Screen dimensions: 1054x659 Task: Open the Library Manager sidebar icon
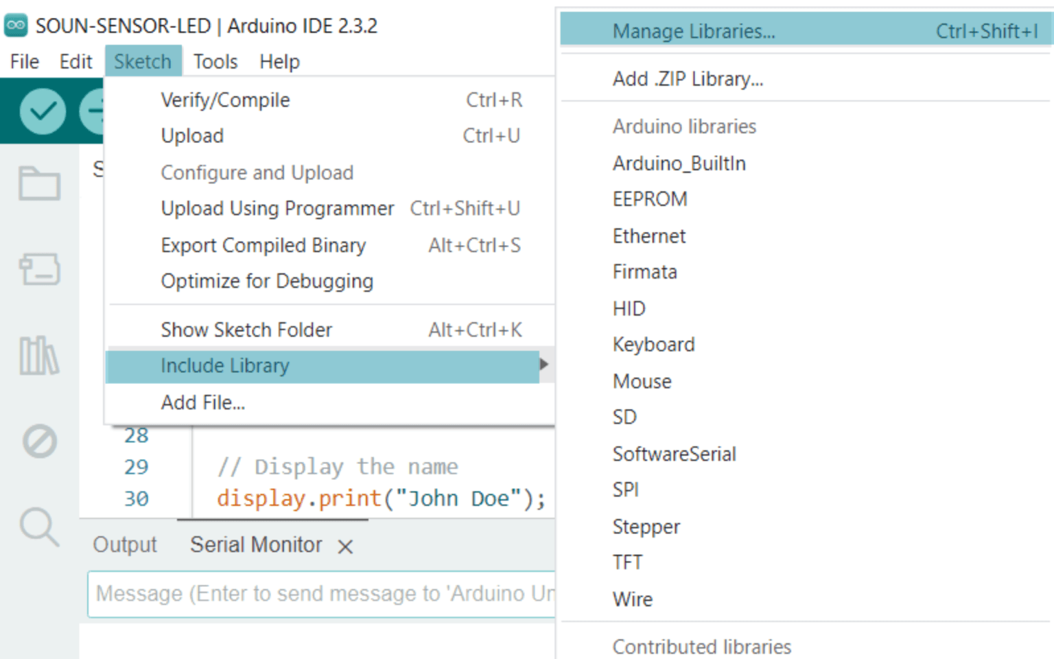point(39,356)
